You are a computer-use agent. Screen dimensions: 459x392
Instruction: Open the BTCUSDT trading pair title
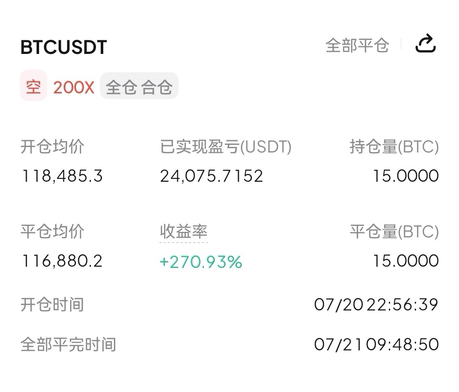pyautogui.click(x=64, y=47)
